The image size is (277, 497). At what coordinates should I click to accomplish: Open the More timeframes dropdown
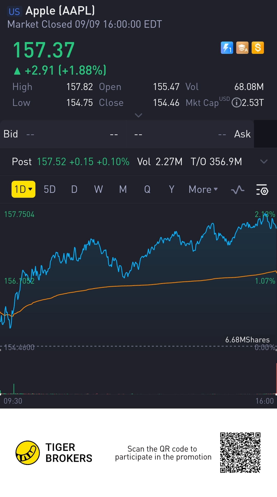coord(203,190)
